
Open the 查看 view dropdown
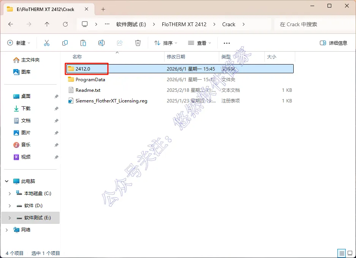pyautogui.click(x=199, y=43)
